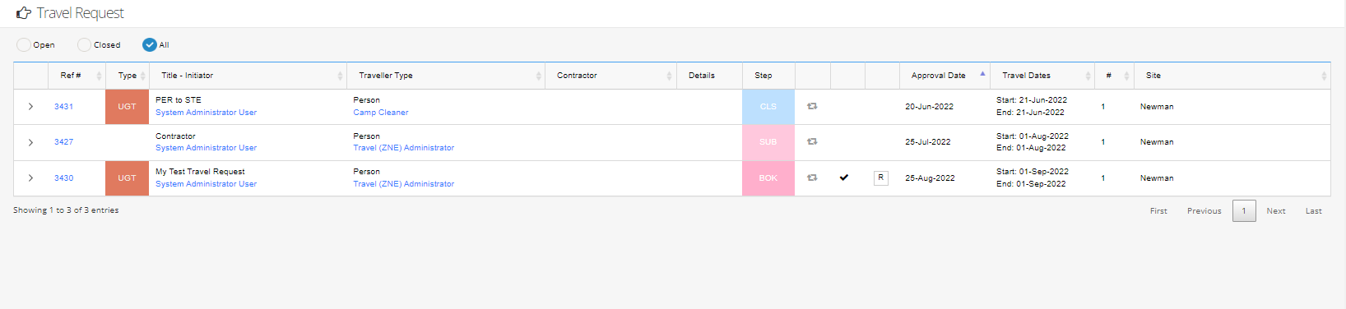1346x309 pixels.
Task: Click the workflow arrows icon for request 3427
Action: 812,142
